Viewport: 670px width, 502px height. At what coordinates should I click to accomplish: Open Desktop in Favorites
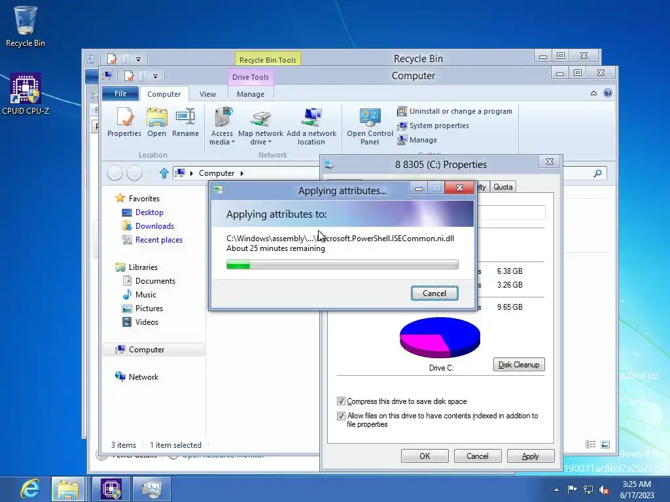(x=142, y=212)
